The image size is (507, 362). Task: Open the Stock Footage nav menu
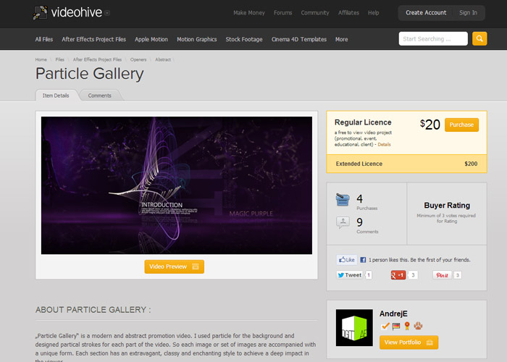(243, 39)
